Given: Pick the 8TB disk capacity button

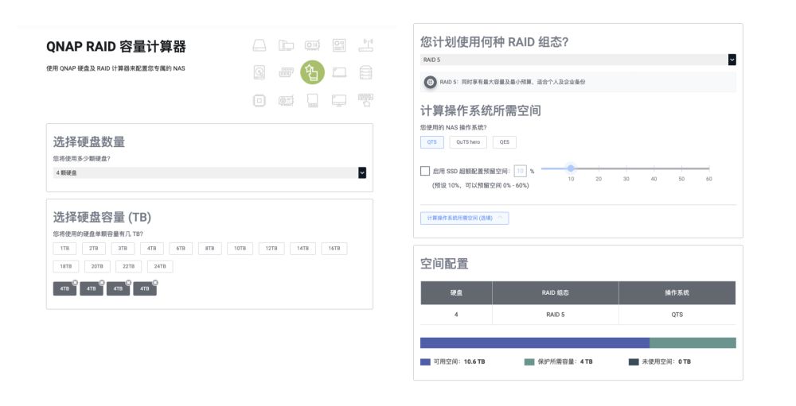Looking at the screenshot, I should pos(209,249).
